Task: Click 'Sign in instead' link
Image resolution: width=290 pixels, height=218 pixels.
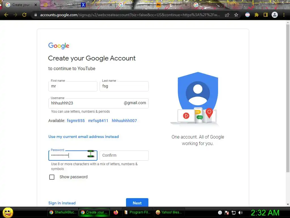Action: (62, 203)
